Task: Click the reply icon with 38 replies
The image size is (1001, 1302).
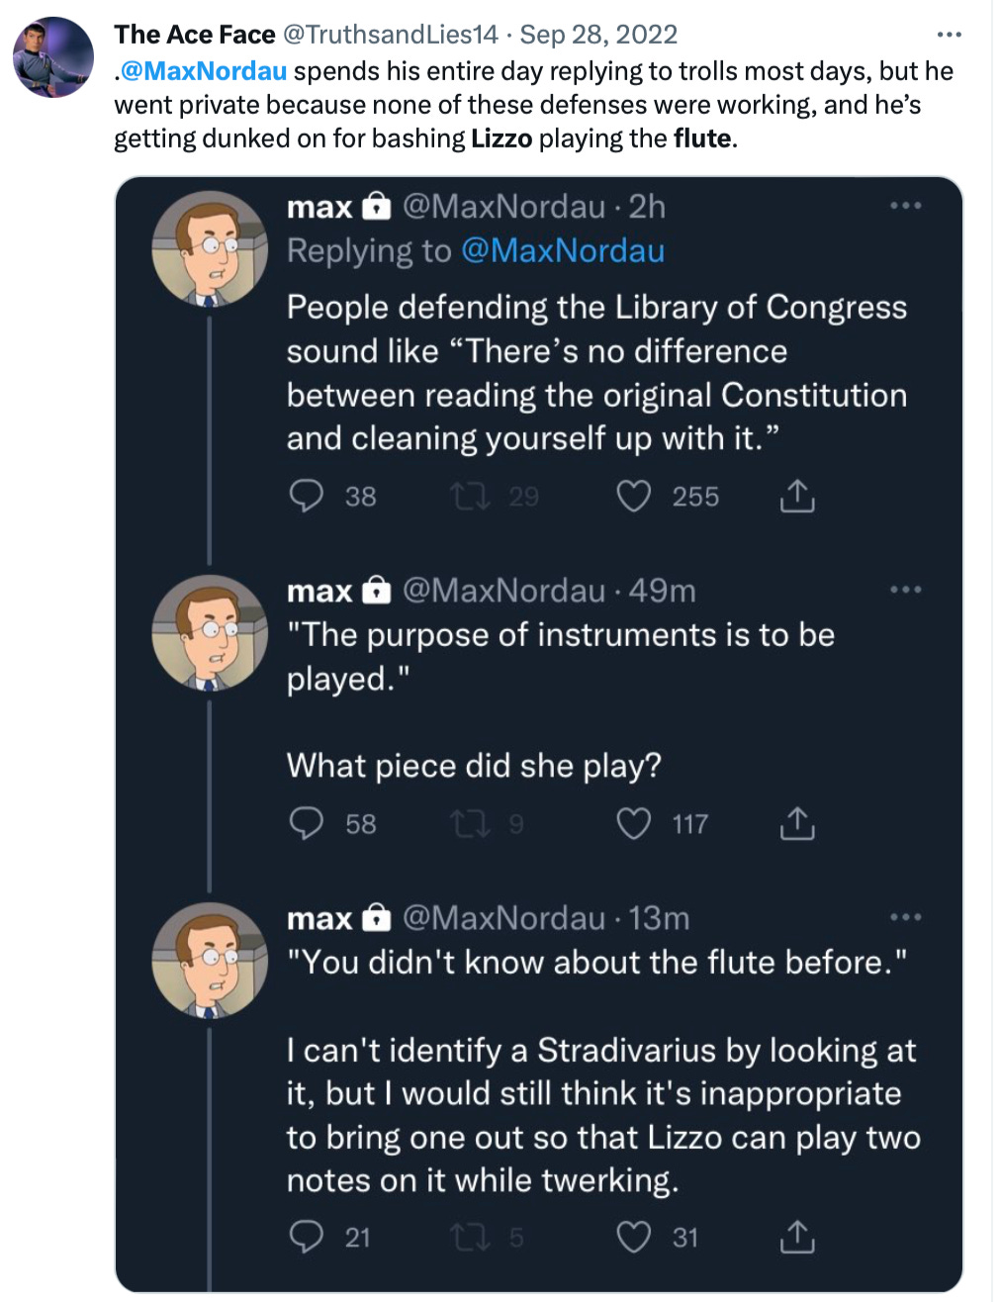Action: click(307, 496)
